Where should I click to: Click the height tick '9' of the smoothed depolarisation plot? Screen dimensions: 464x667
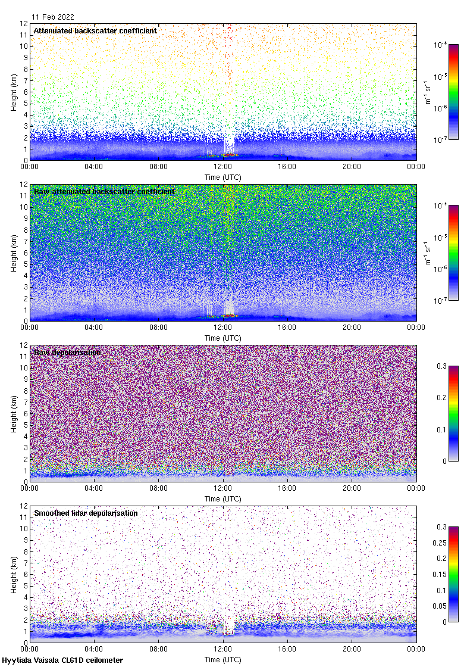click(x=26, y=540)
